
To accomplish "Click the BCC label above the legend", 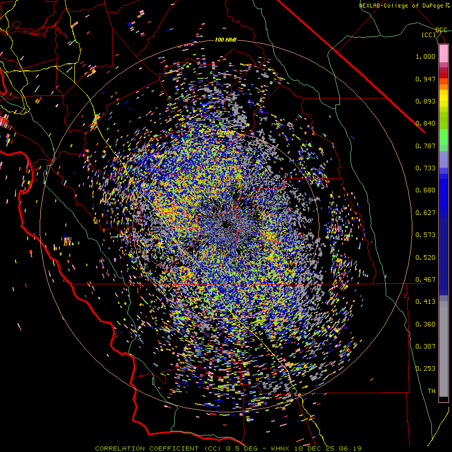I will coord(441,30).
